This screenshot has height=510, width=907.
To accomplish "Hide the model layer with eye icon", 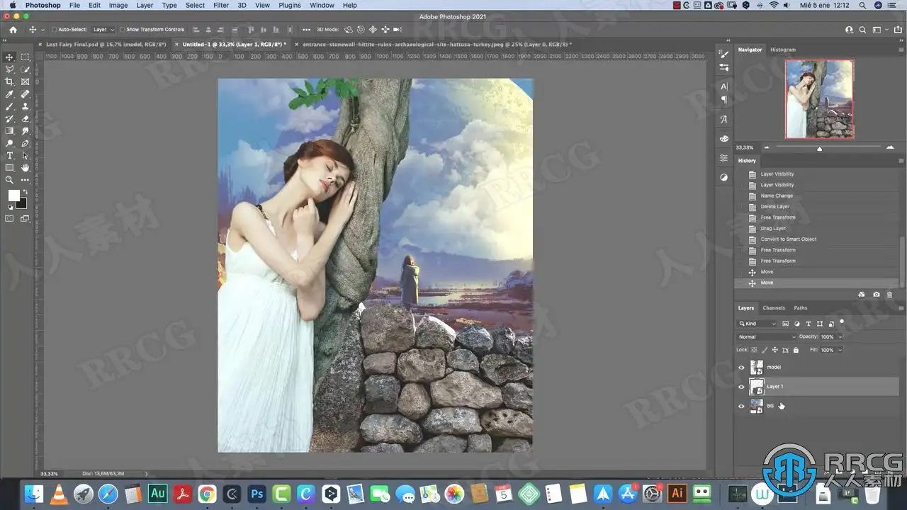I will [742, 368].
